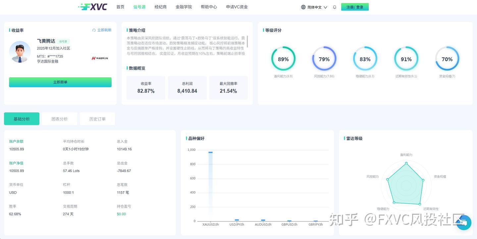This screenshot has width=477, height=239.
Task: Click the 89% 盈利能力 progress ring
Action: point(283,59)
